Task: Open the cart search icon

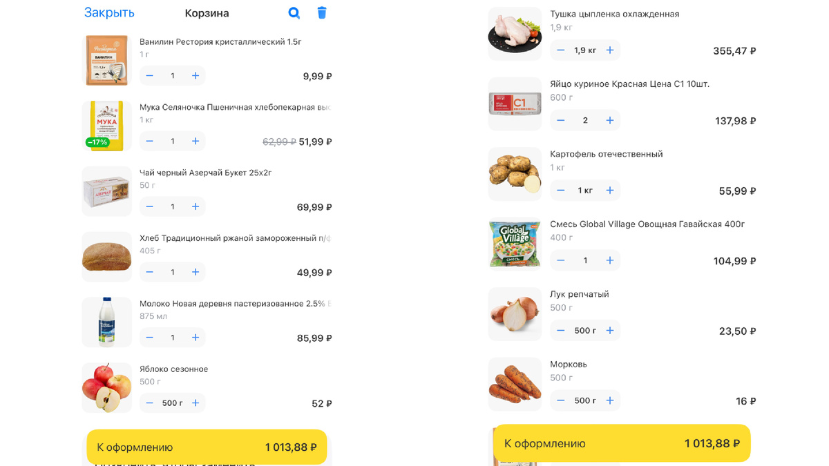Action: click(294, 12)
